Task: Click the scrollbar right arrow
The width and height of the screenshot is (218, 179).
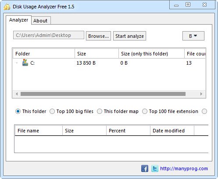Action: point(201,94)
